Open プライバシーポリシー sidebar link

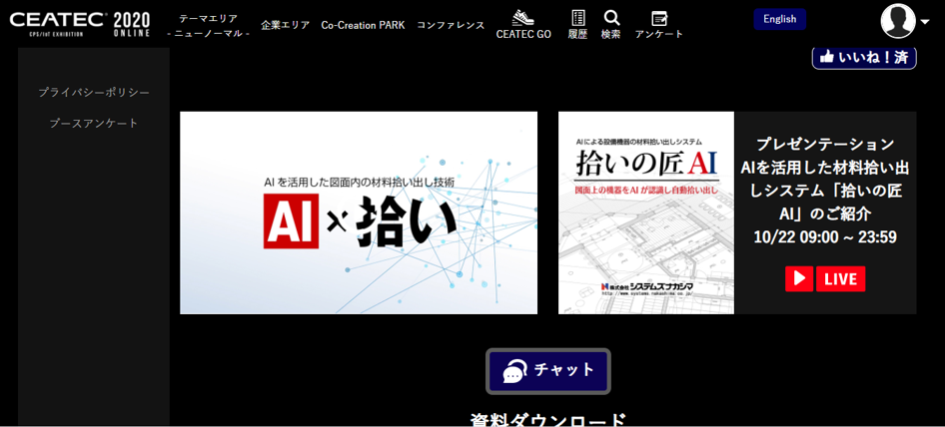pos(94,93)
